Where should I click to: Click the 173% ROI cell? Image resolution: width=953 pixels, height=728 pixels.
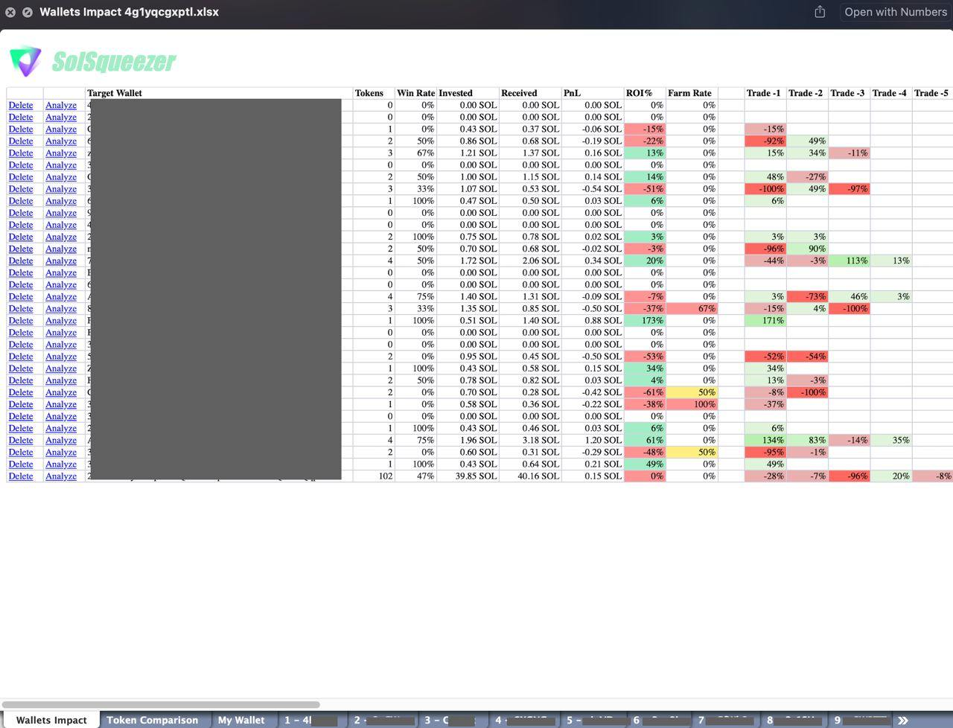point(645,321)
